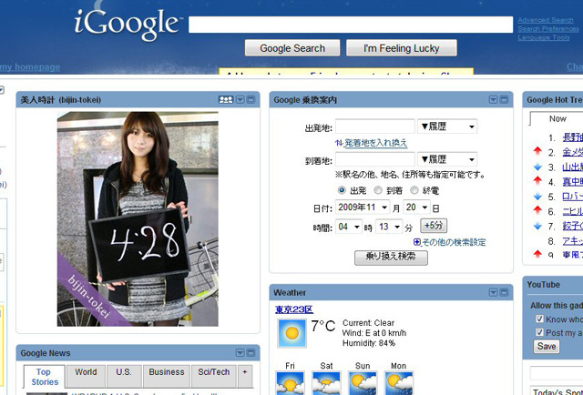Click Sunday forecast weather icon

(363, 383)
